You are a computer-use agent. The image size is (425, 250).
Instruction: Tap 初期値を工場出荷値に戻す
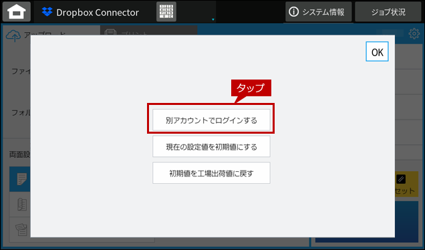click(x=211, y=173)
